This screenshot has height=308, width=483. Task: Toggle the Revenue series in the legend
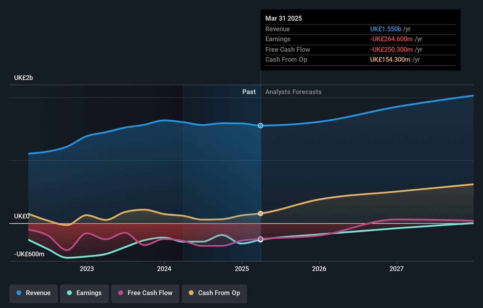pos(34,293)
